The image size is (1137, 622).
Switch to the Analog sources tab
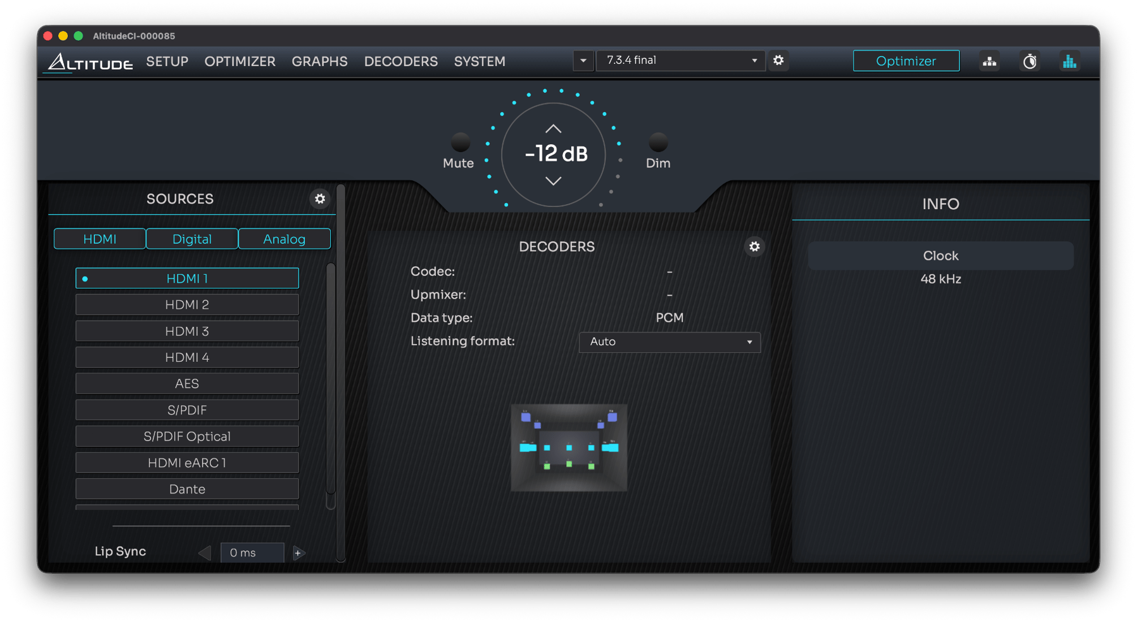(285, 239)
